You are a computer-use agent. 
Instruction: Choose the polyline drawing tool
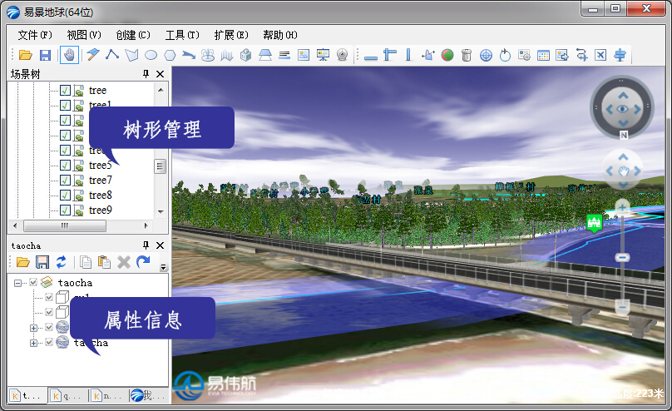[112, 55]
